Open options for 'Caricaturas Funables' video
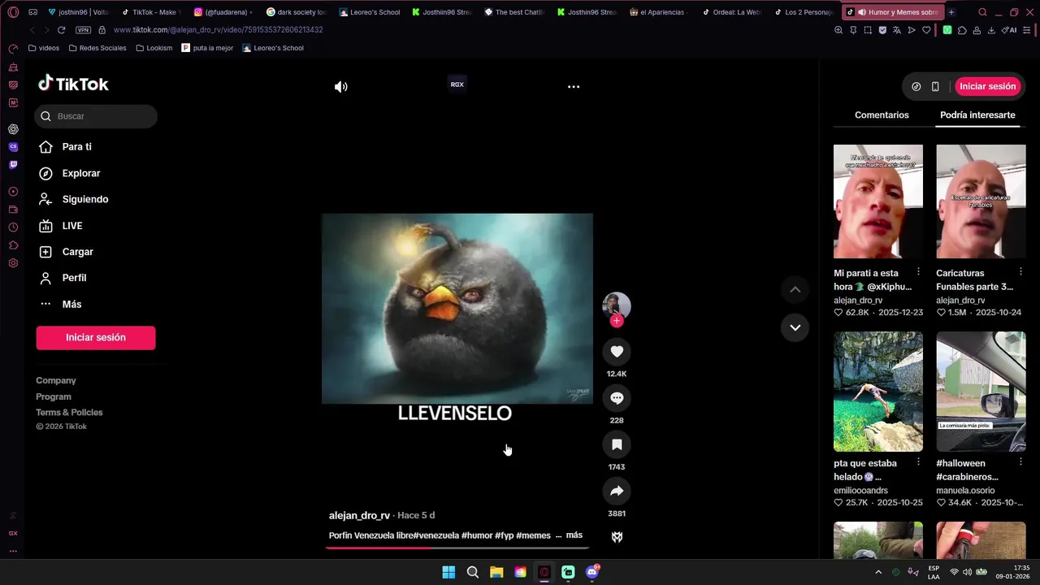The width and height of the screenshot is (1040, 585). (1020, 272)
